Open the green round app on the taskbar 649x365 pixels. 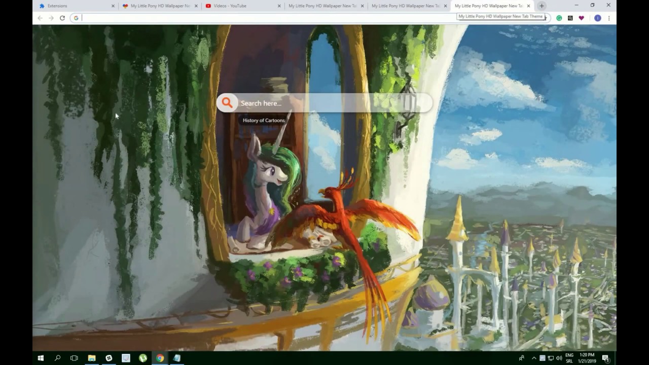tap(143, 358)
